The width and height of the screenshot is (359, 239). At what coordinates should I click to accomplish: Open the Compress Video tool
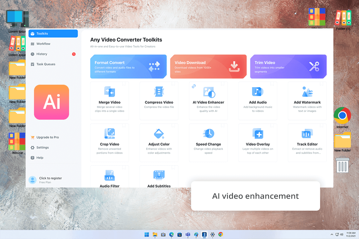[159, 101]
